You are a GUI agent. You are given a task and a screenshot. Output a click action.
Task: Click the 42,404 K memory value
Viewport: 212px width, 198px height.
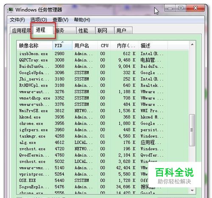tap(126, 168)
